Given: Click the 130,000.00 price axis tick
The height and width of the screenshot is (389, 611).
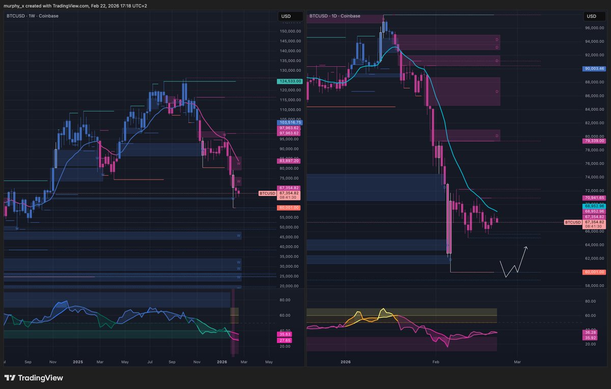Looking at the screenshot, I should click(291, 70).
